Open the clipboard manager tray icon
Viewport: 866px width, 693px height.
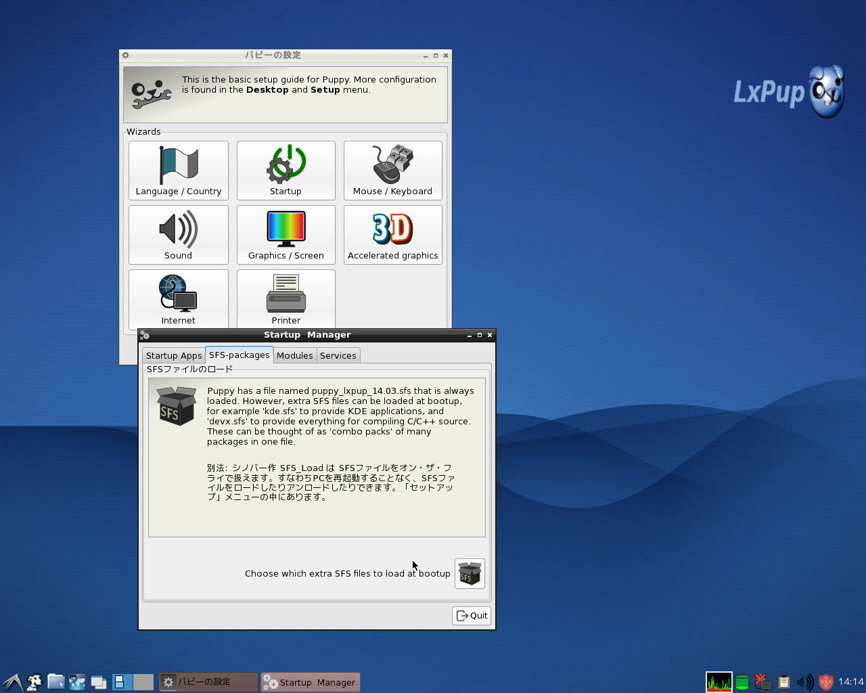tap(784, 682)
